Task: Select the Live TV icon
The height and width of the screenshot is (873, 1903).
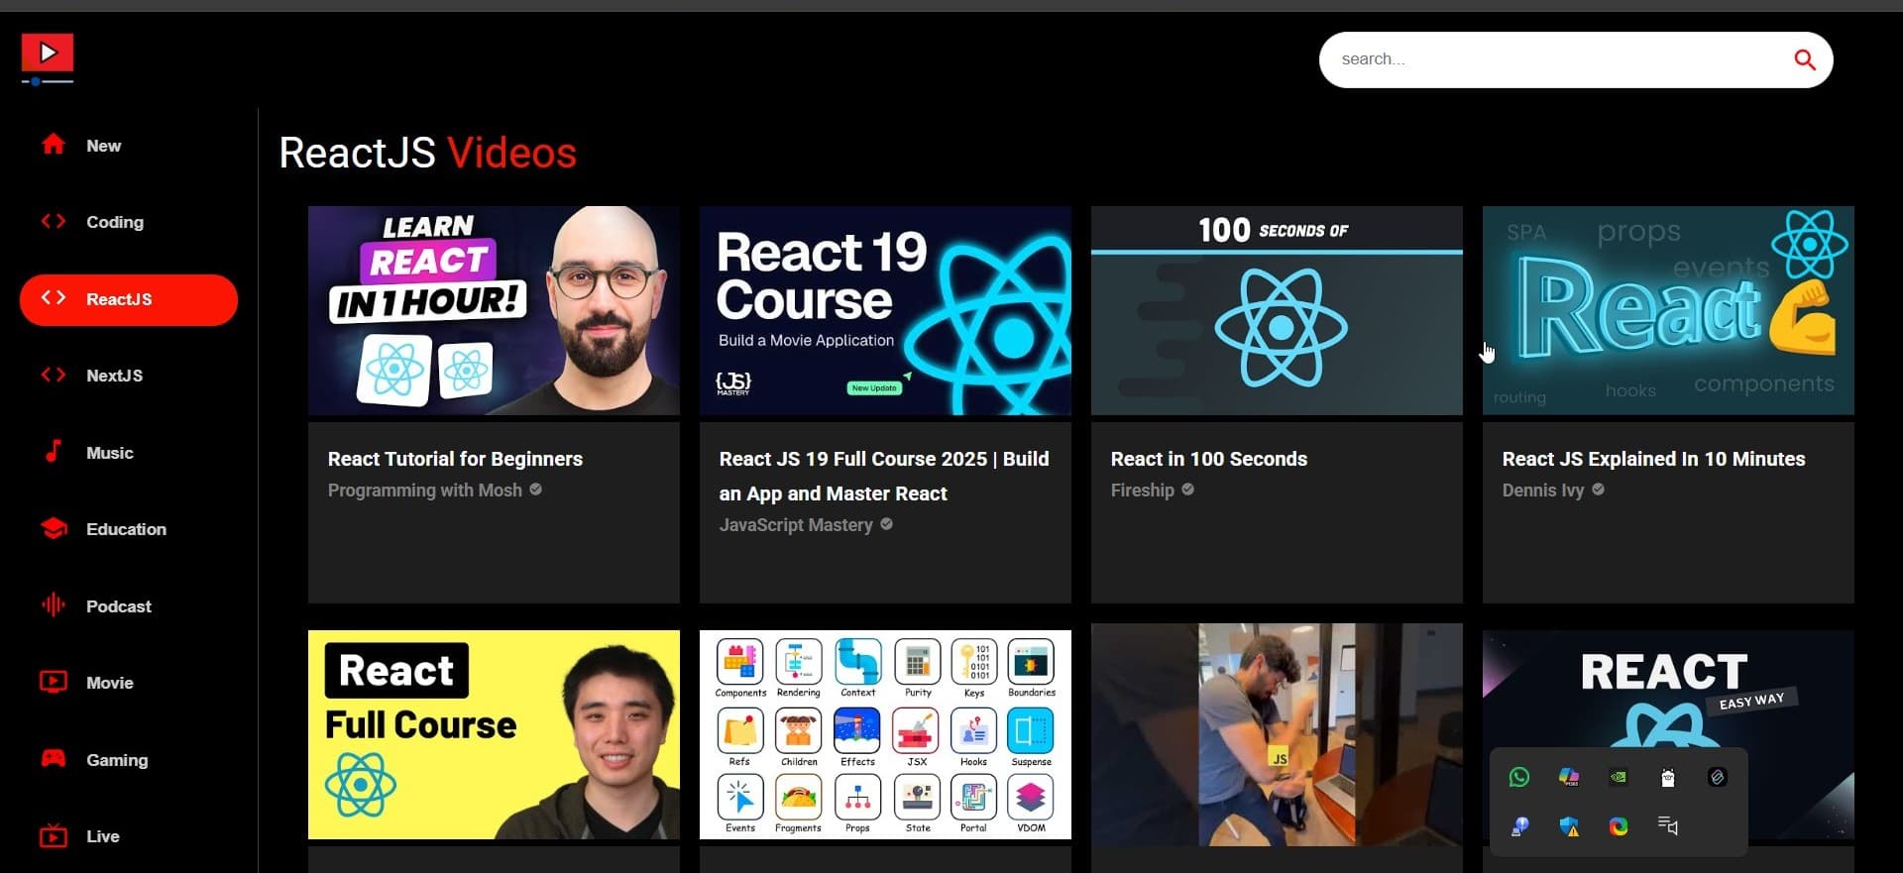Action: (54, 836)
